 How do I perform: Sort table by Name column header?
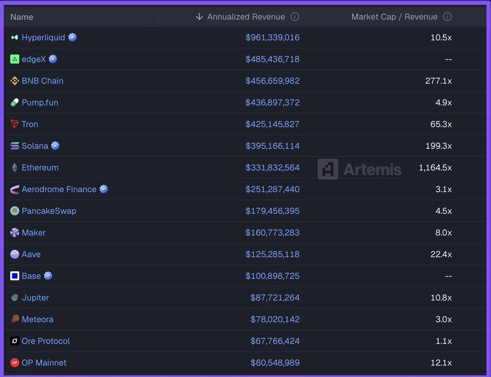pyautogui.click(x=22, y=17)
